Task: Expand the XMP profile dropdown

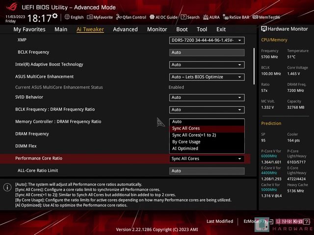Action: coord(207,40)
